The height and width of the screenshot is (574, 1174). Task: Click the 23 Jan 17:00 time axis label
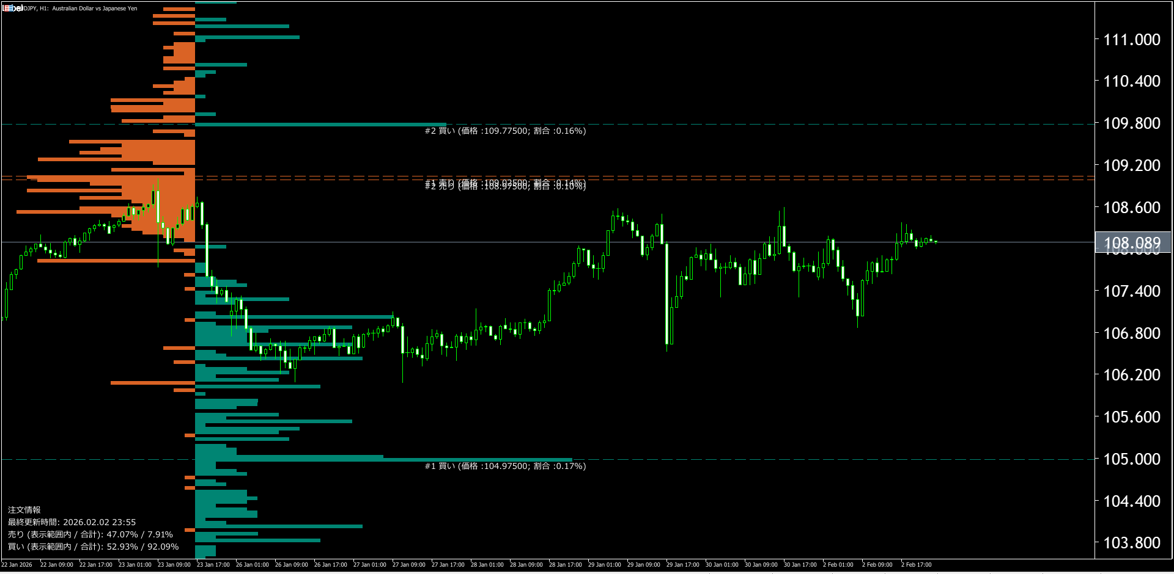pos(213,565)
